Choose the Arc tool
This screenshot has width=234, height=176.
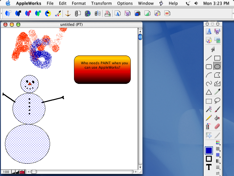click(209, 75)
